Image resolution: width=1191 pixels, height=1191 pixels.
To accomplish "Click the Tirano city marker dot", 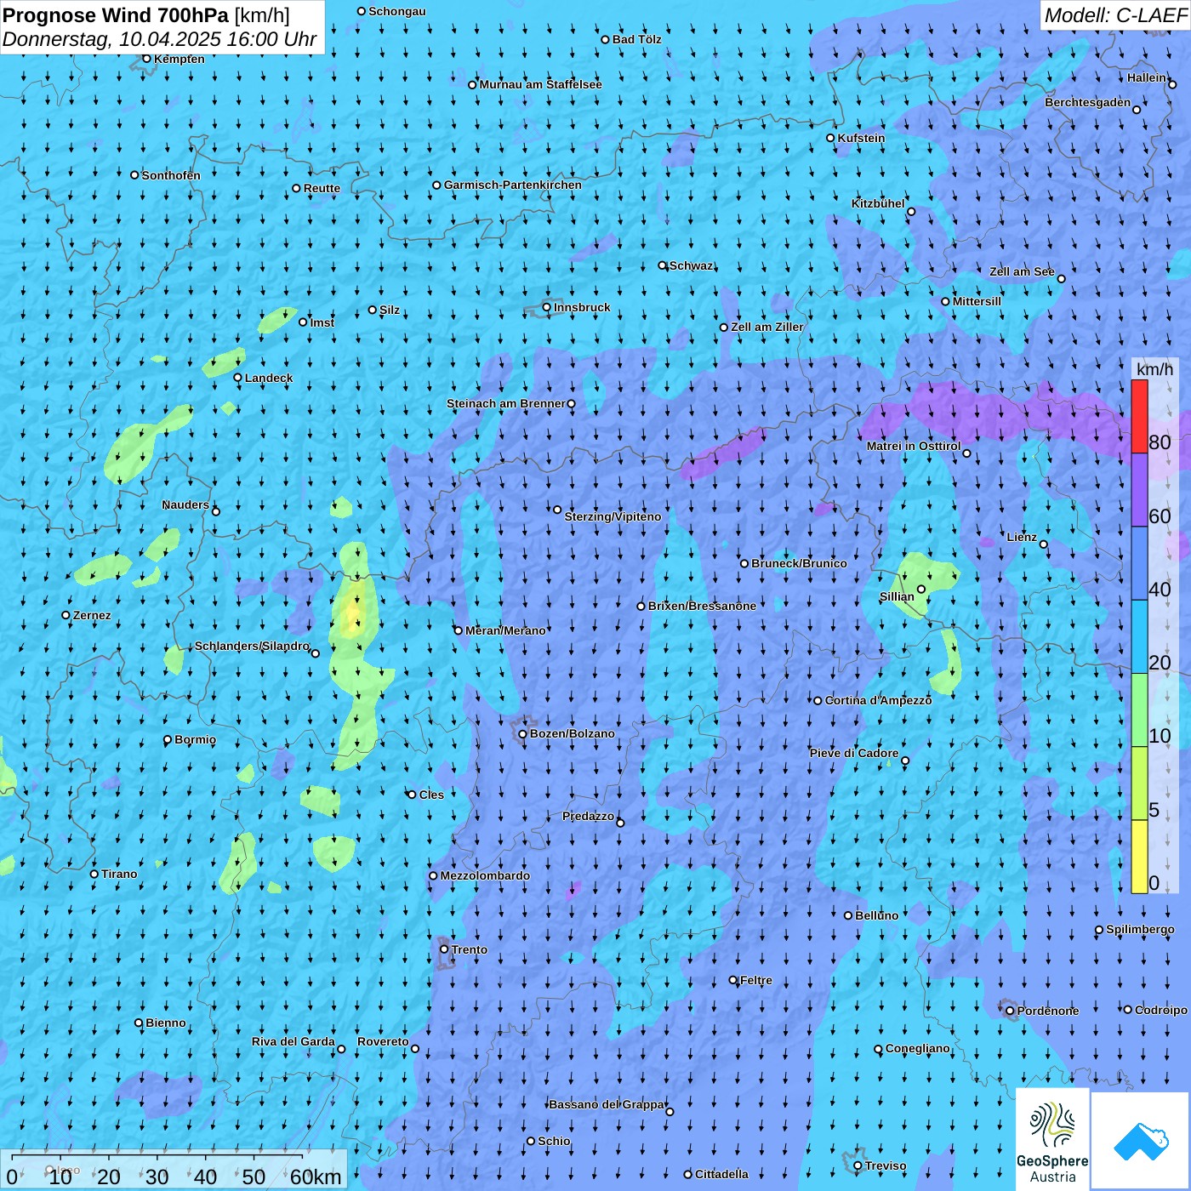I will (x=94, y=874).
